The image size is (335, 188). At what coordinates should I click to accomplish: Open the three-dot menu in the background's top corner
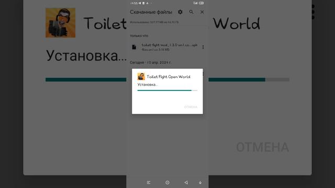click(x=313, y=12)
